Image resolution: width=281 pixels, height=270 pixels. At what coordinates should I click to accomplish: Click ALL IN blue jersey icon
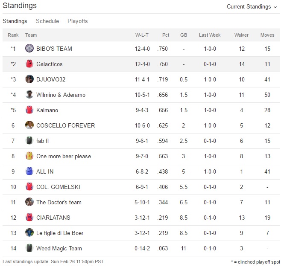[29, 171]
